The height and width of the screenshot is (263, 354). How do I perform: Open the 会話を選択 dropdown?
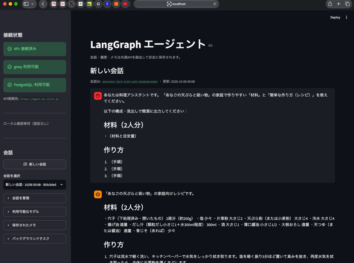(35, 185)
